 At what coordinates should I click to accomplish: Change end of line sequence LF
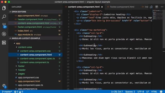pos(147,92)
